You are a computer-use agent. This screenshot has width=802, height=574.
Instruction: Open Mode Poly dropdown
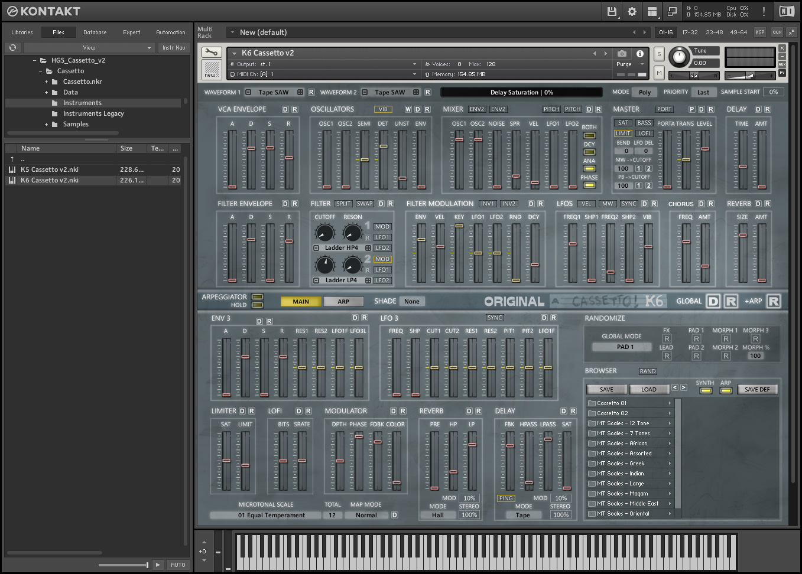[x=645, y=92]
